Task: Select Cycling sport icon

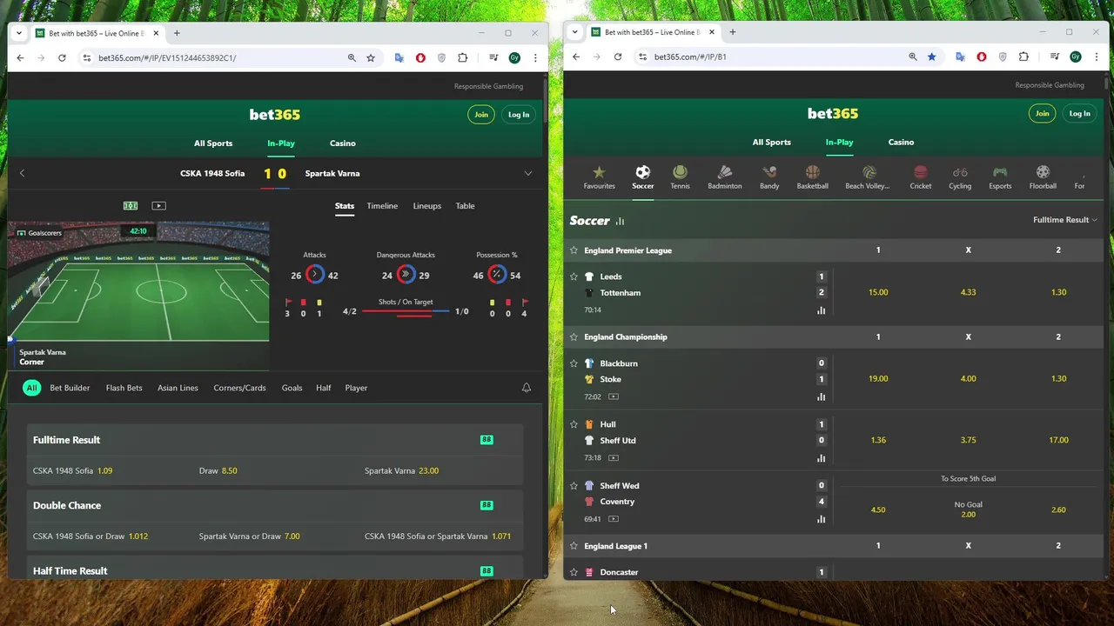Action: 960,172
